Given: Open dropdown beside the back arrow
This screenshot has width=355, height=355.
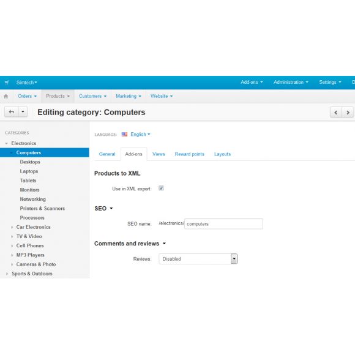Looking at the screenshot, I should pos(23,112).
